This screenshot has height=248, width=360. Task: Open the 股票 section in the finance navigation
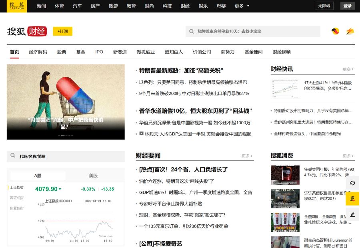(61, 52)
